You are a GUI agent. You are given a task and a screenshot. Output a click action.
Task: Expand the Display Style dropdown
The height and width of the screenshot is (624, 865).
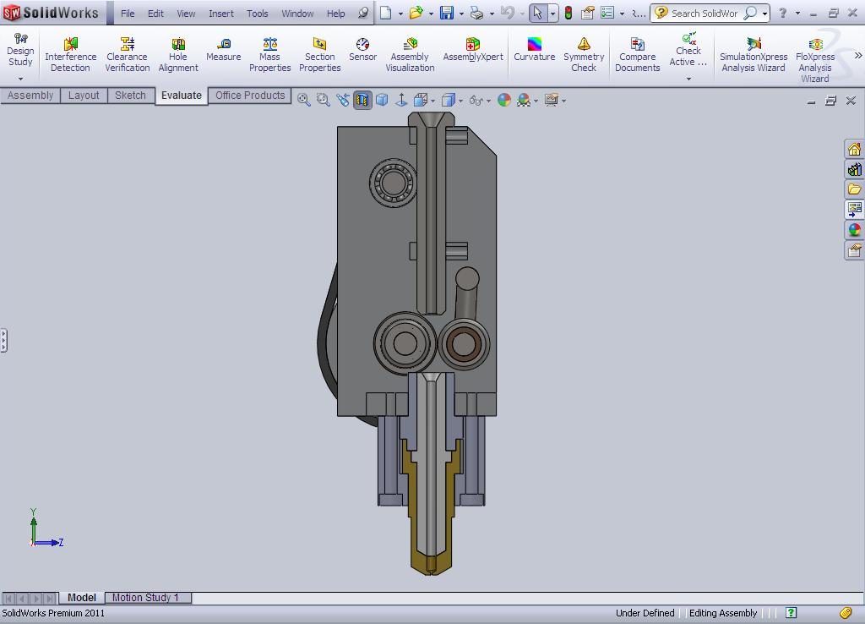click(x=459, y=100)
